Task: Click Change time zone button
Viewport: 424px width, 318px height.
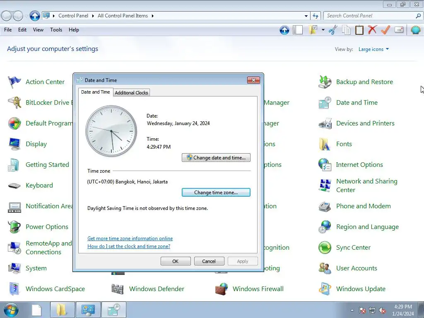Action: coord(216,193)
